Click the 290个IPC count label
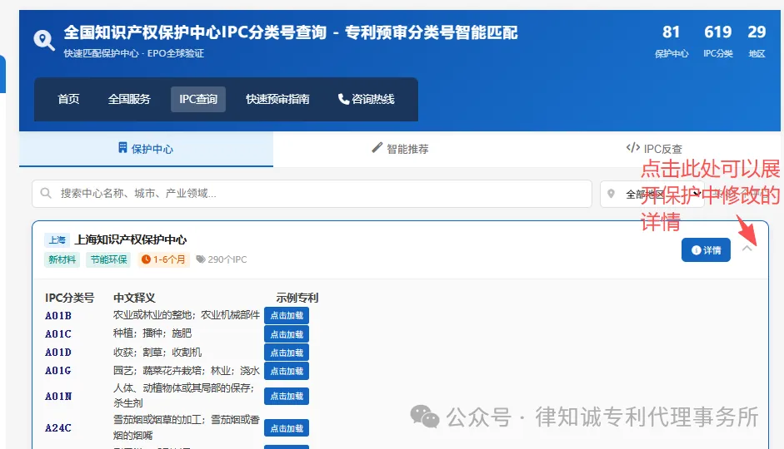The height and width of the screenshot is (449, 784). pos(222,259)
